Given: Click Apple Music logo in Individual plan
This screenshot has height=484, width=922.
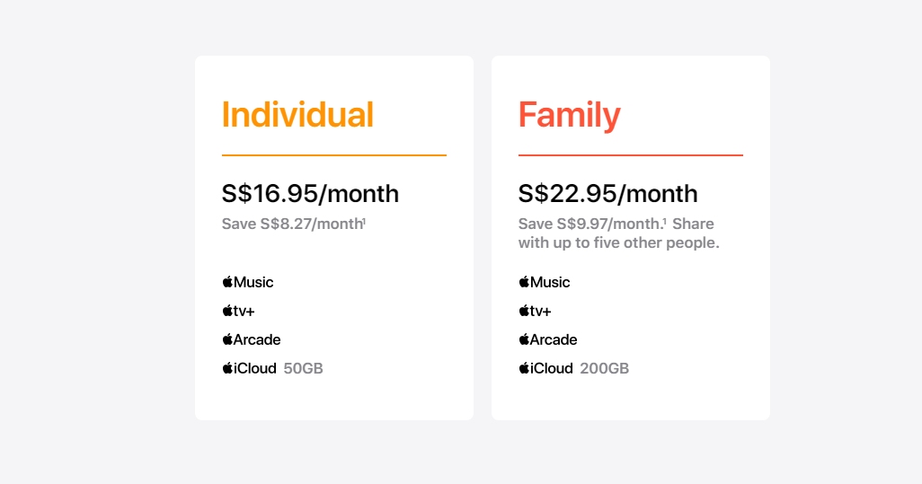Looking at the screenshot, I should (248, 282).
